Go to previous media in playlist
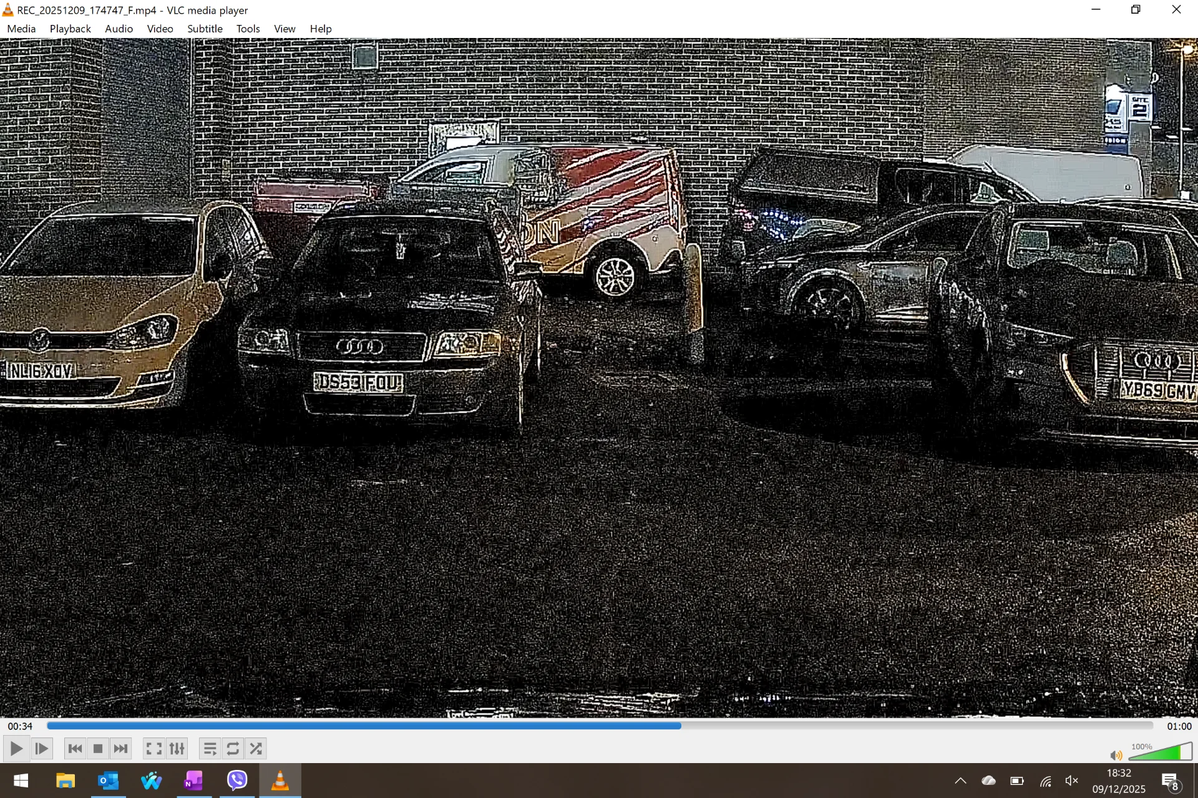The image size is (1198, 798). coord(75,749)
